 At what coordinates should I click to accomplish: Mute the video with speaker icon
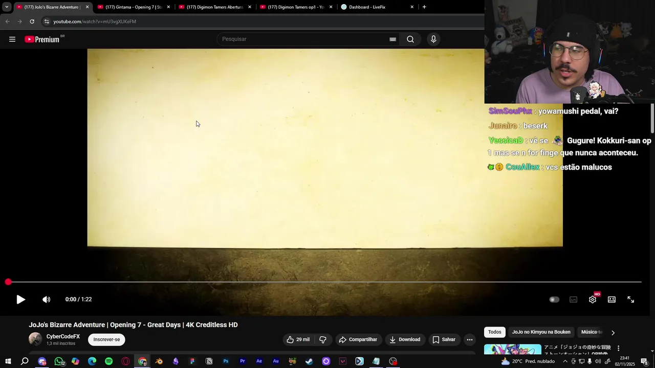(x=46, y=300)
